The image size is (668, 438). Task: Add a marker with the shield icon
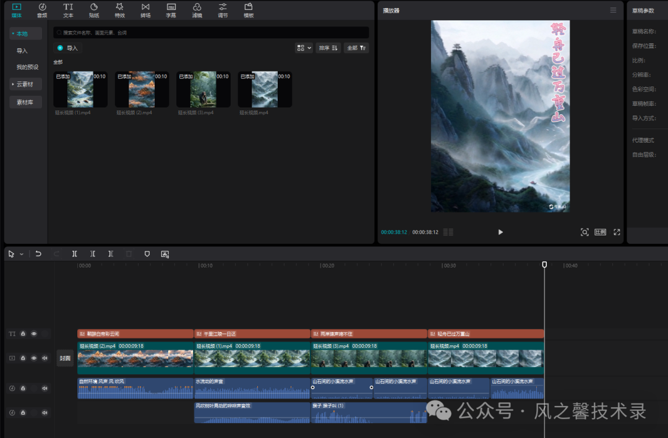pos(147,254)
